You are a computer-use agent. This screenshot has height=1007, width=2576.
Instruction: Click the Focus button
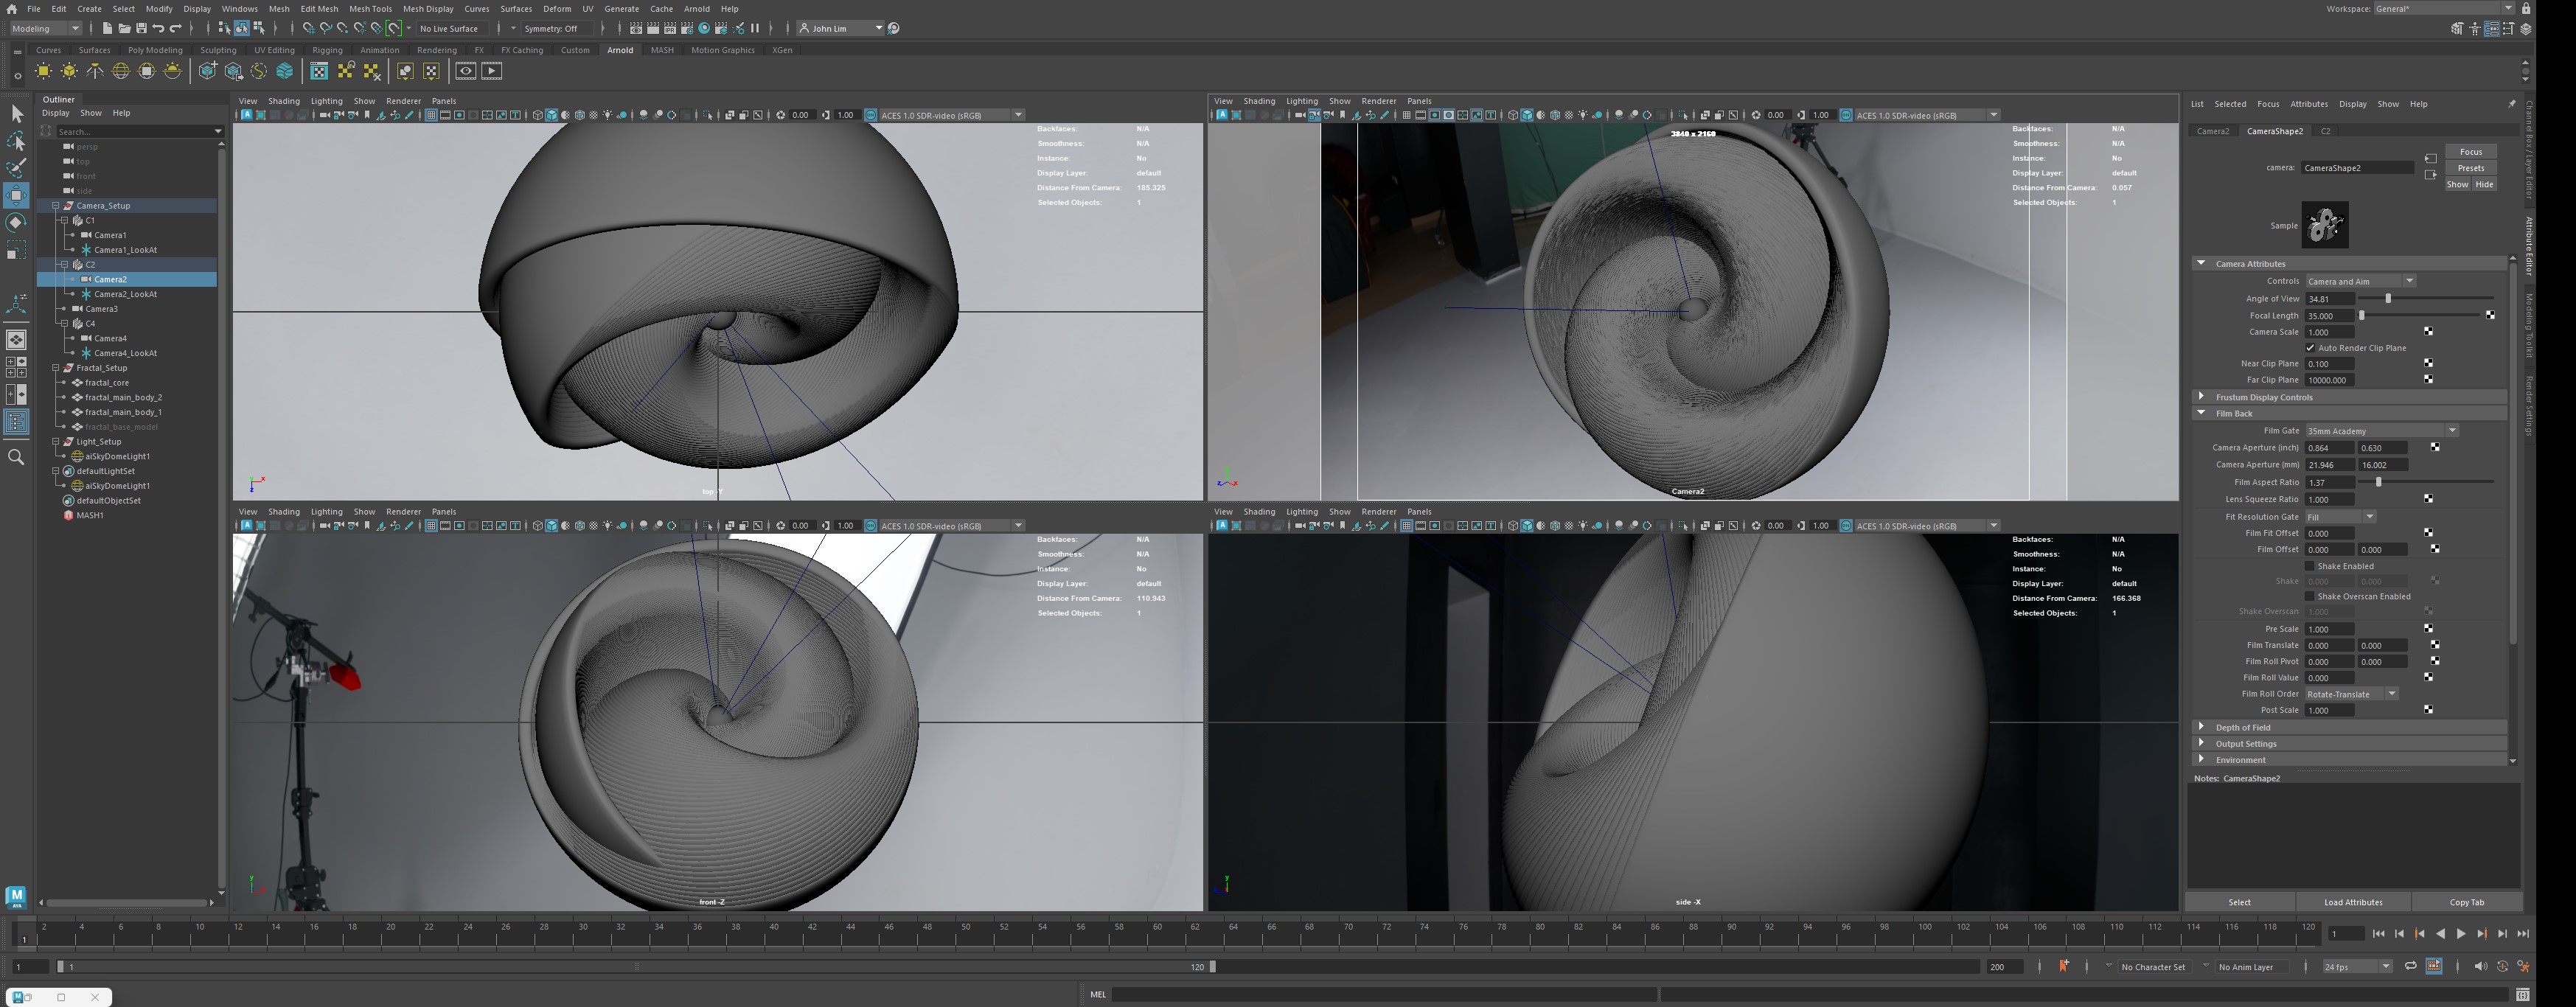pyautogui.click(x=2470, y=152)
